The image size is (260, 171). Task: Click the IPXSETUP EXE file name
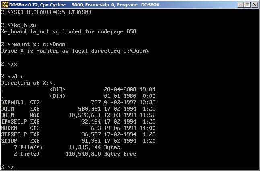coord(21,122)
